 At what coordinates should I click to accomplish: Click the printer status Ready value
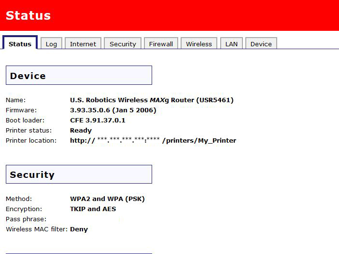81,130
